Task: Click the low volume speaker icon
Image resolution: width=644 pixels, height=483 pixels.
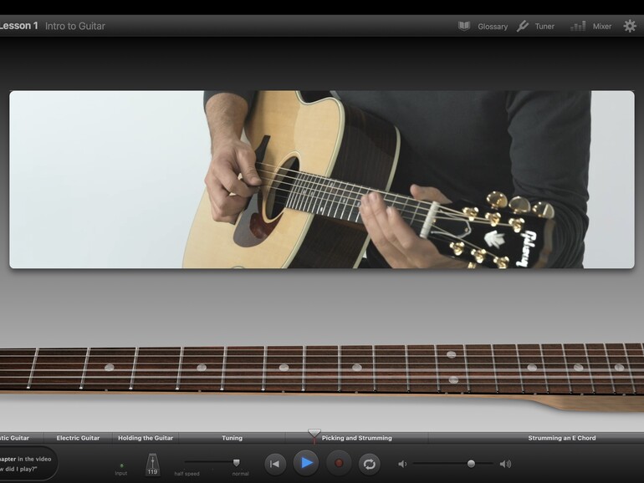Action: coord(402,464)
